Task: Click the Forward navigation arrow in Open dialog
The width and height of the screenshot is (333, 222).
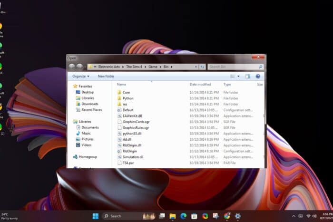Action: [x=79, y=67]
